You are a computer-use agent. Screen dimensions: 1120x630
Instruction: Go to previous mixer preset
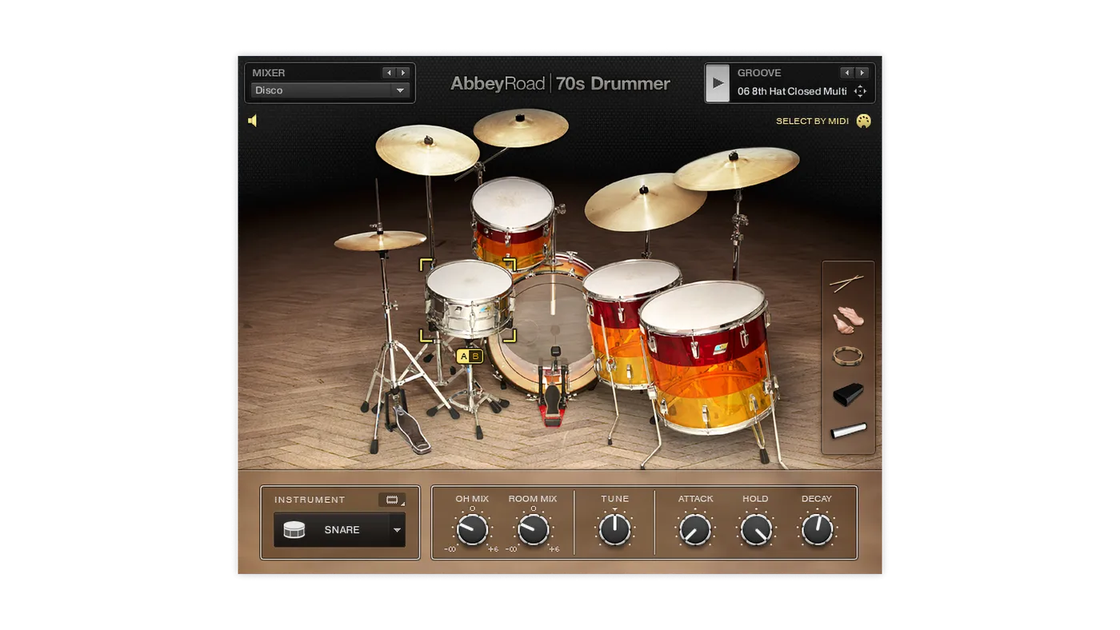pyautogui.click(x=389, y=73)
